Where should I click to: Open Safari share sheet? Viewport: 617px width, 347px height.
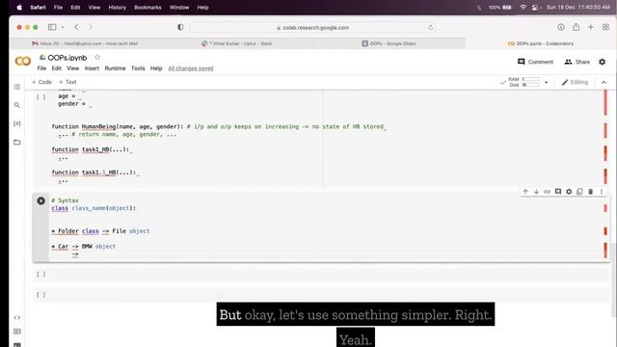[x=577, y=27]
